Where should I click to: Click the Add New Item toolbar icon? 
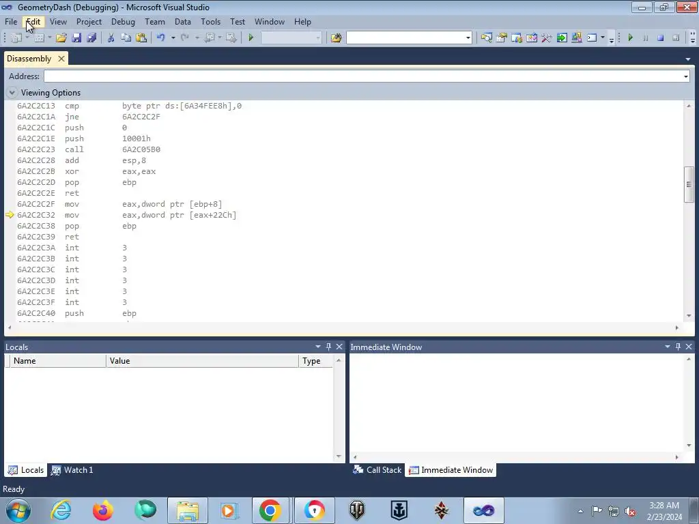[39, 38]
